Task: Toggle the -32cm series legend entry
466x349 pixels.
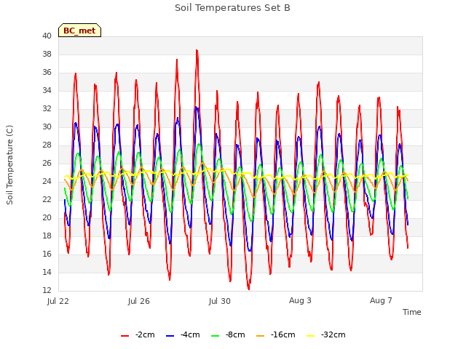Action: (326, 334)
